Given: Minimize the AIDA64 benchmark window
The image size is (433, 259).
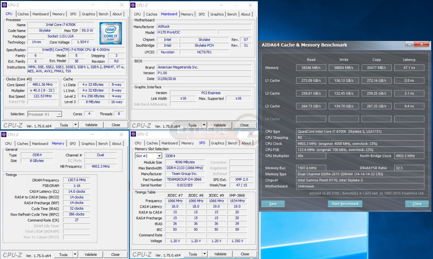Looking at the screenshot, I should pyautogui.click(x=410, y=44).
